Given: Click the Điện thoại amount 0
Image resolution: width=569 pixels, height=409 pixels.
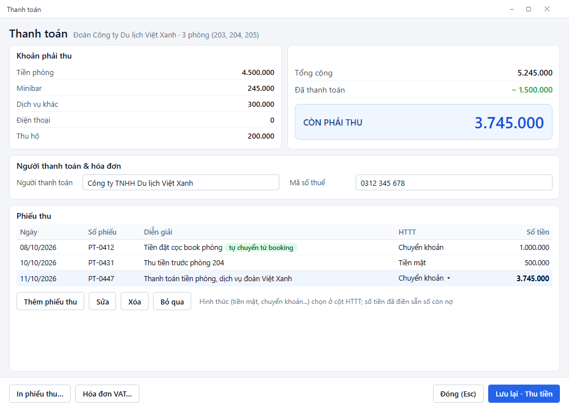Looking at the screenshot, I should pos(272,120).
